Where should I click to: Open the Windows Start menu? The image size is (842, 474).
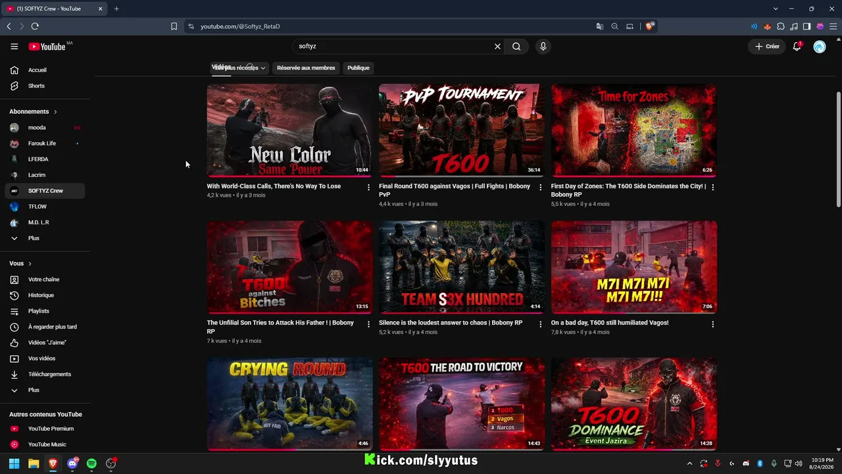(14, 463)
